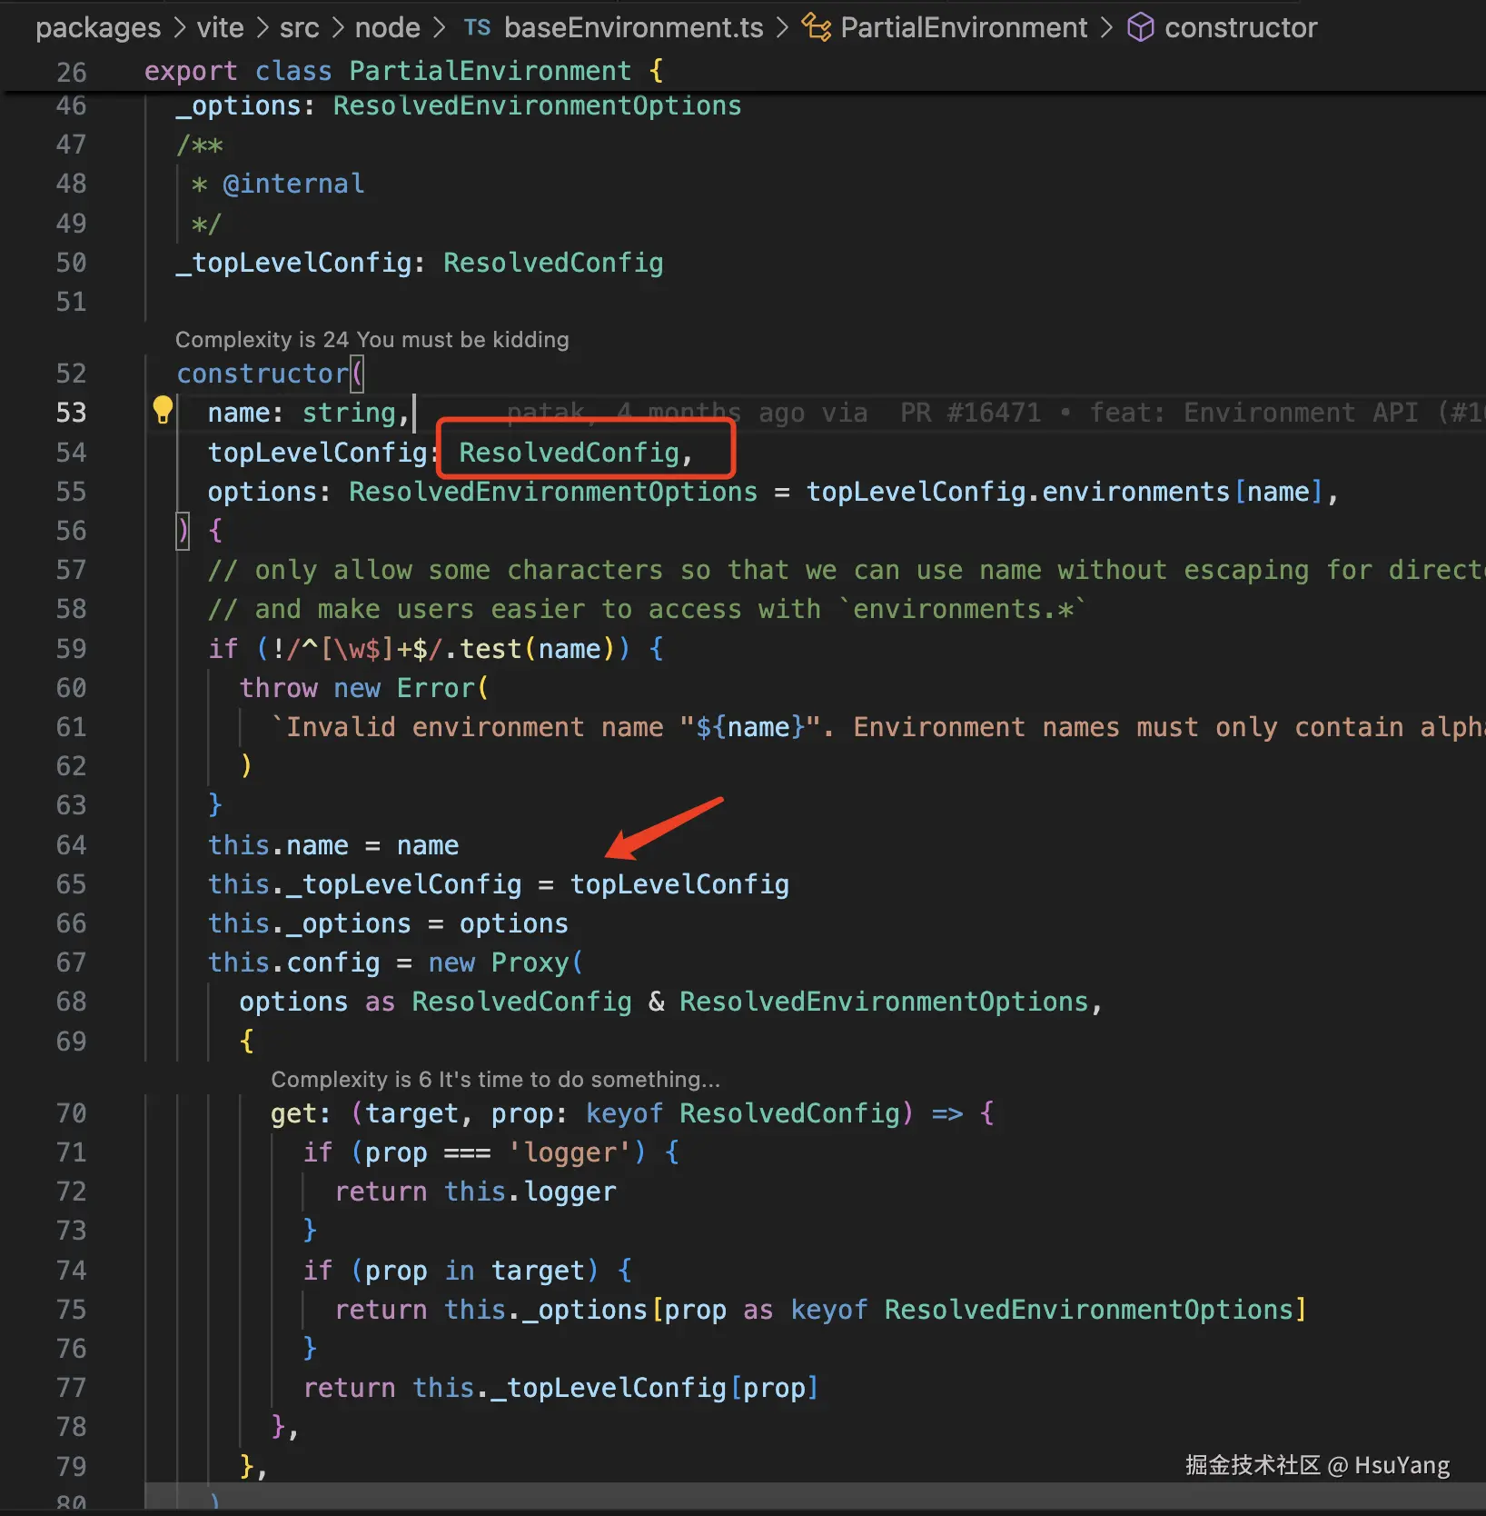Screen dimensions: 1486x1516
Task: Open the 'vite' breadcrumb segment
Action: [220, 27]
